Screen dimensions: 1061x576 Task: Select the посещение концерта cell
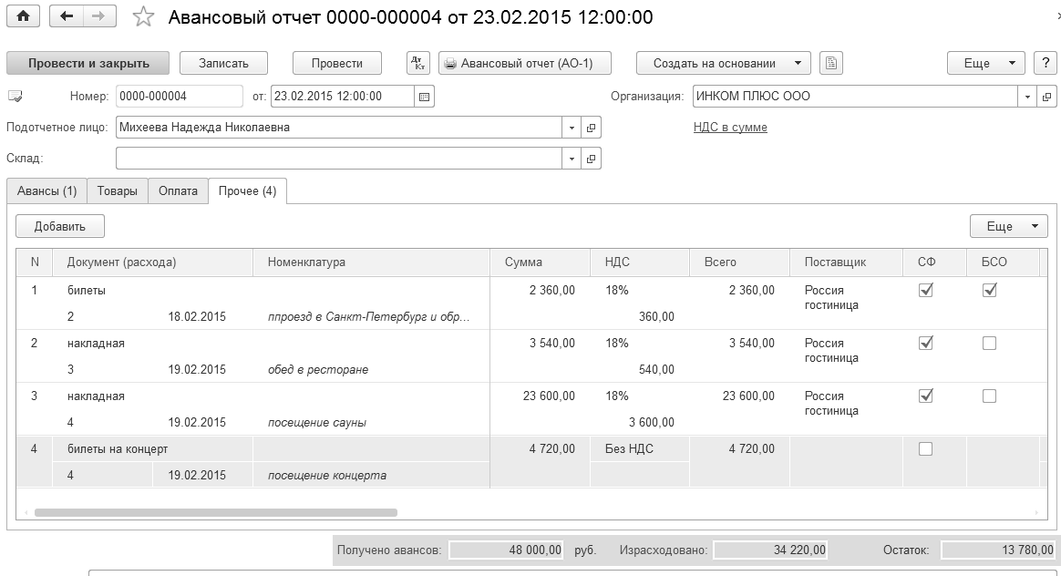(371, 475)
